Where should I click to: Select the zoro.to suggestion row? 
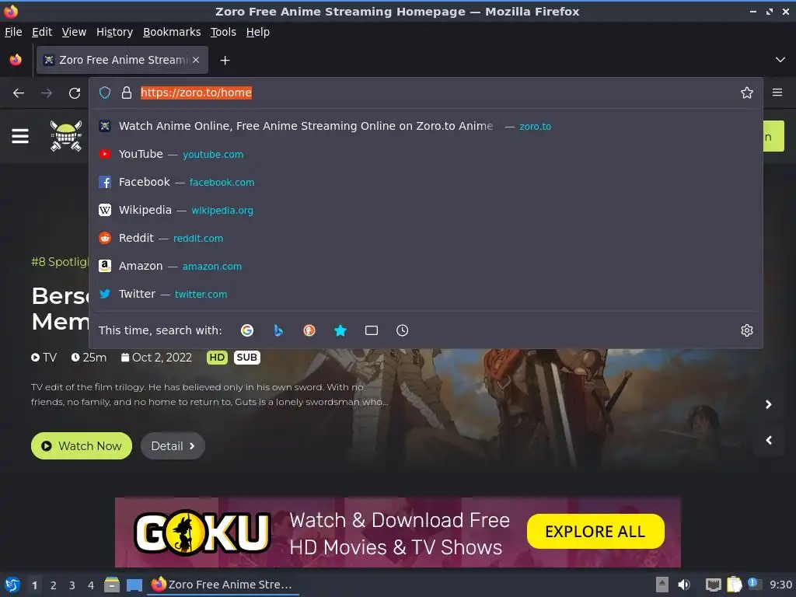coord(425,126)
